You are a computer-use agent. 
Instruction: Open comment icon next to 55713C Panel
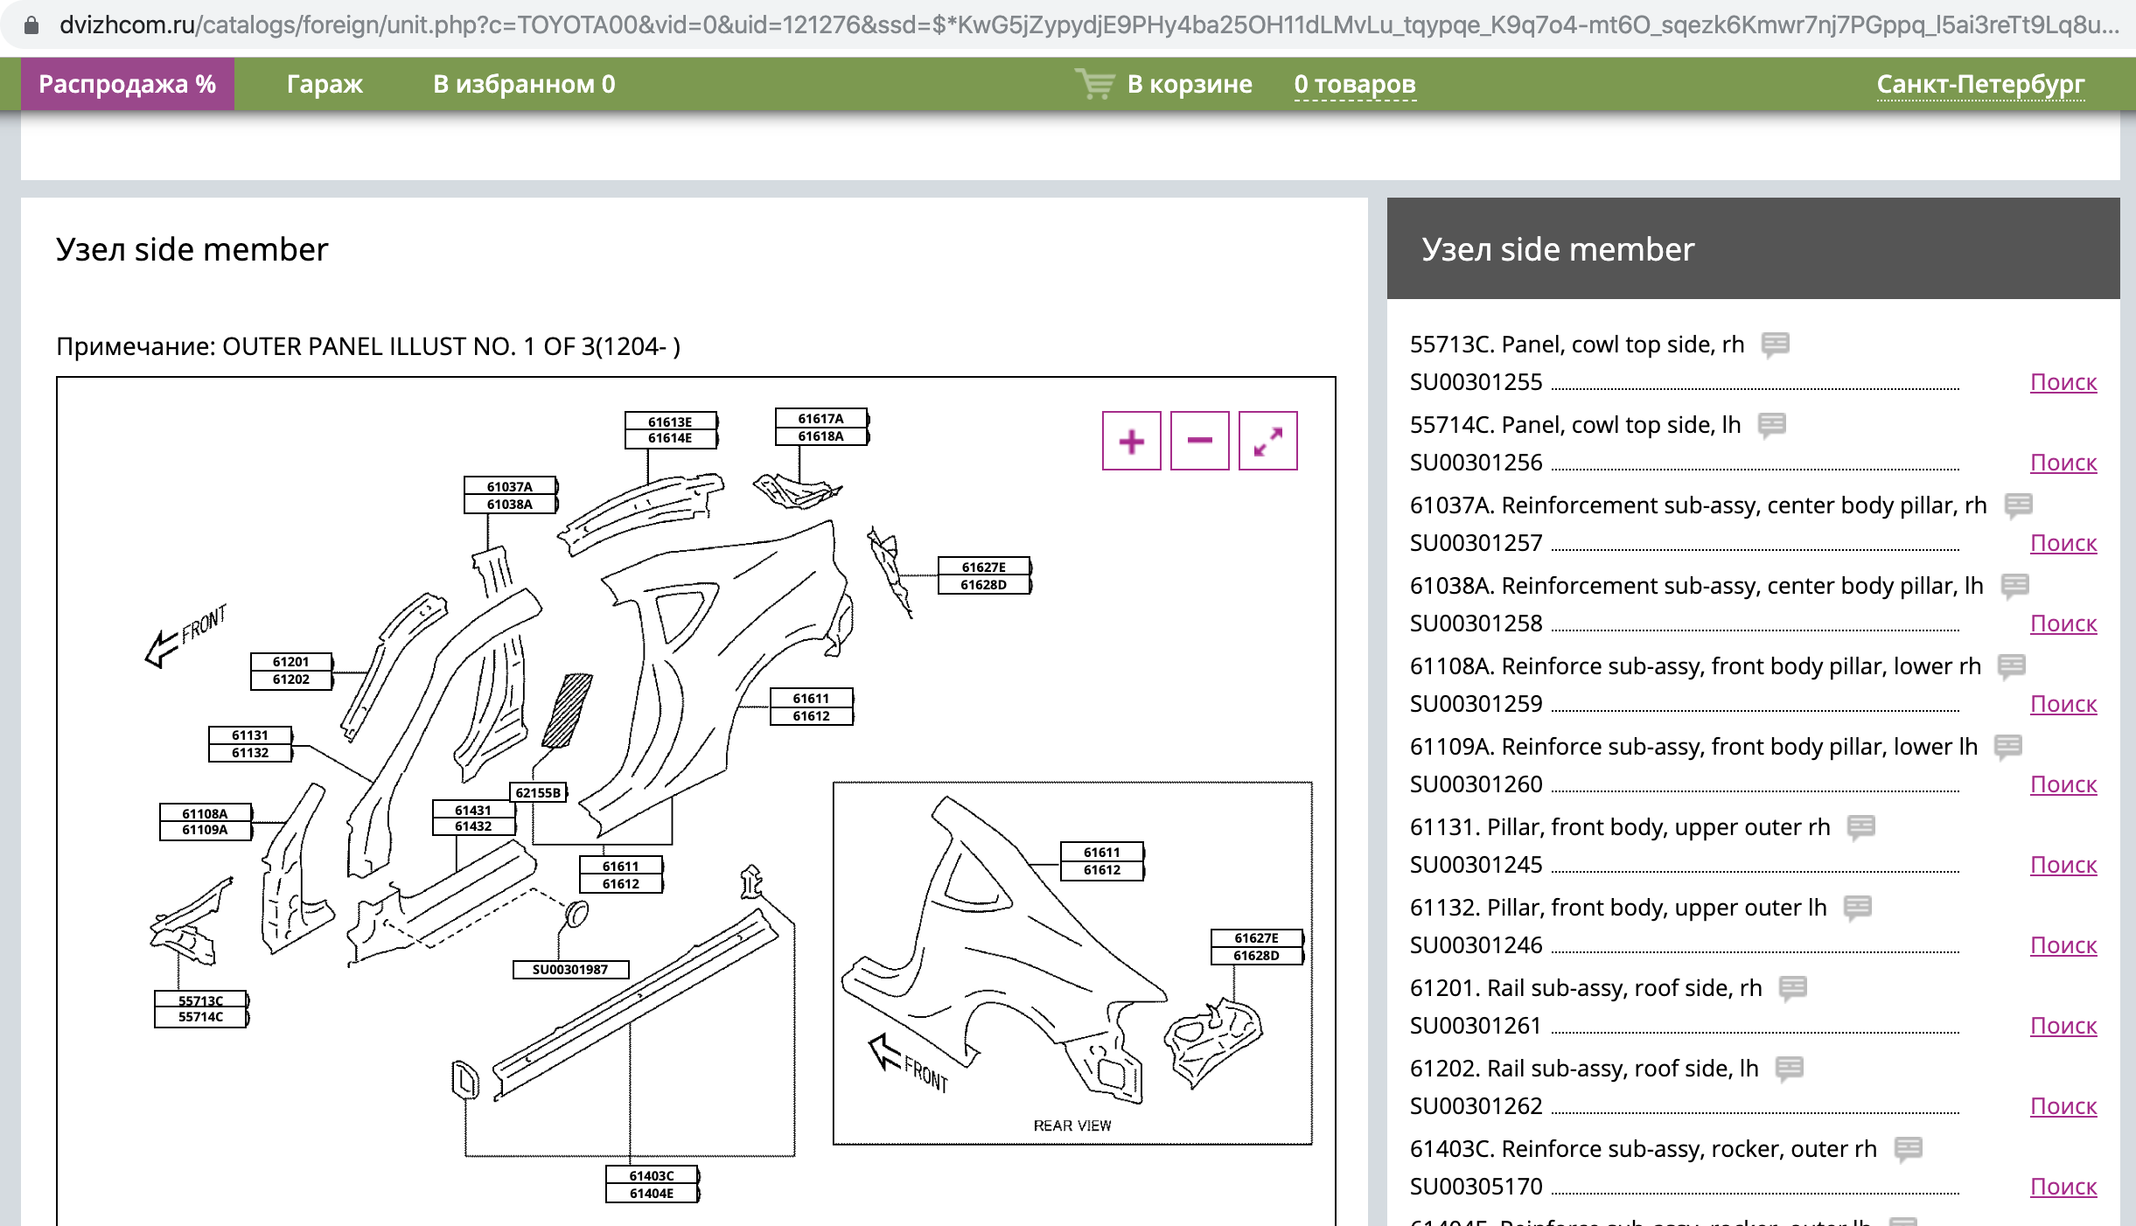(x=1775, y=344)
